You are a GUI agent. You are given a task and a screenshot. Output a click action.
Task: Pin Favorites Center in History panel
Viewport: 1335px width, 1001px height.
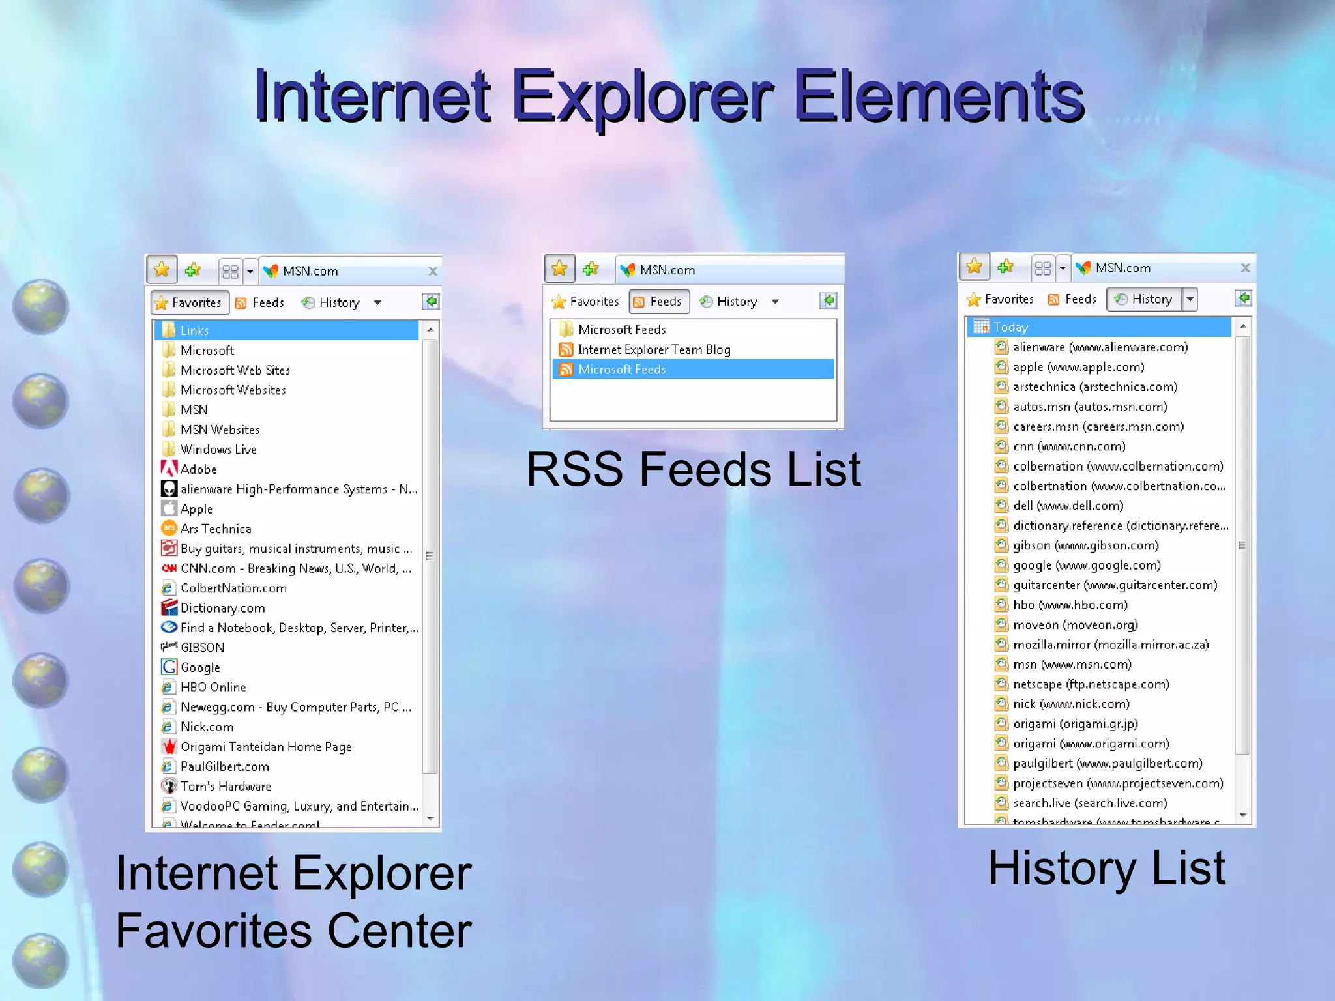(x=1244, y=298)
